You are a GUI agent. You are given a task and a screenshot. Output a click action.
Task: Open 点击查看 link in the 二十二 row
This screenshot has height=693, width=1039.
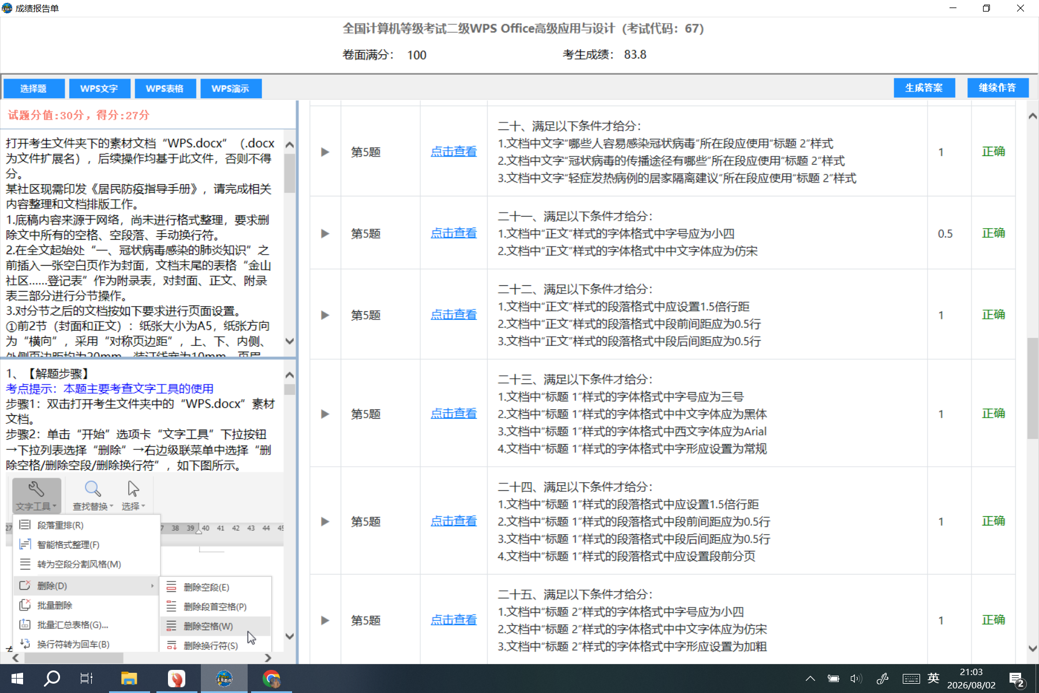[x=454, y=315]
